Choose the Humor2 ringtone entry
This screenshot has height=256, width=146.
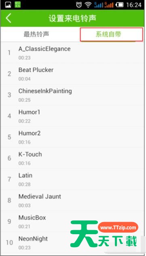(x=73, y=137)
